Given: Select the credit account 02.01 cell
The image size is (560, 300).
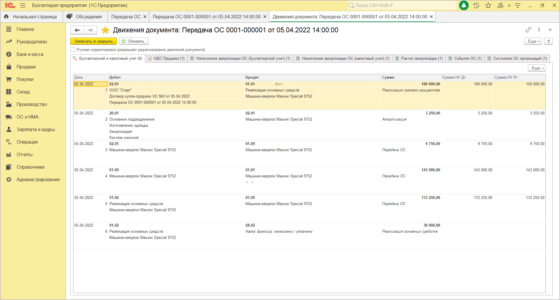Looking at the screenshot, I should (250, 113).
